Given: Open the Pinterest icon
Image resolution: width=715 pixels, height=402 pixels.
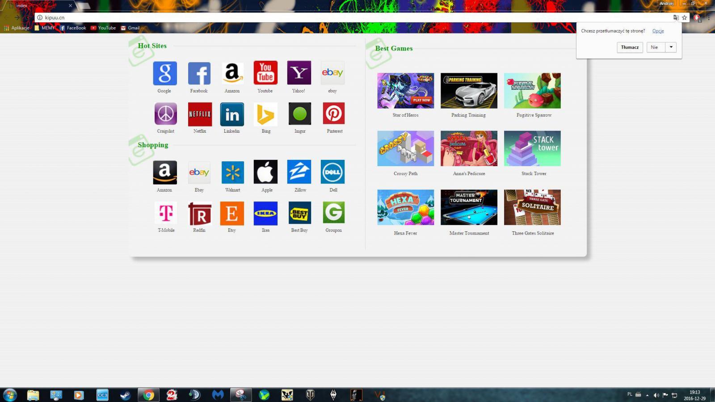Looking at the screenshot, I should coord(334,113).
